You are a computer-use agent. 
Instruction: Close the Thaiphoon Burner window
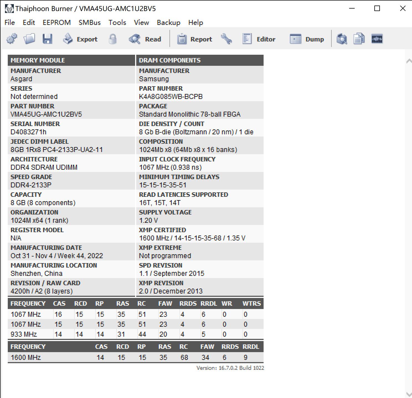[403, 8]
